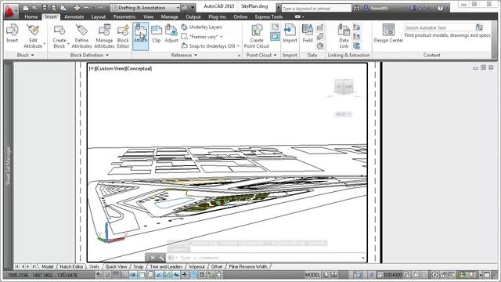Switch to the Annotate ribbon tab
The width and height of the screenshot is (501, 282).
point(74,16)
